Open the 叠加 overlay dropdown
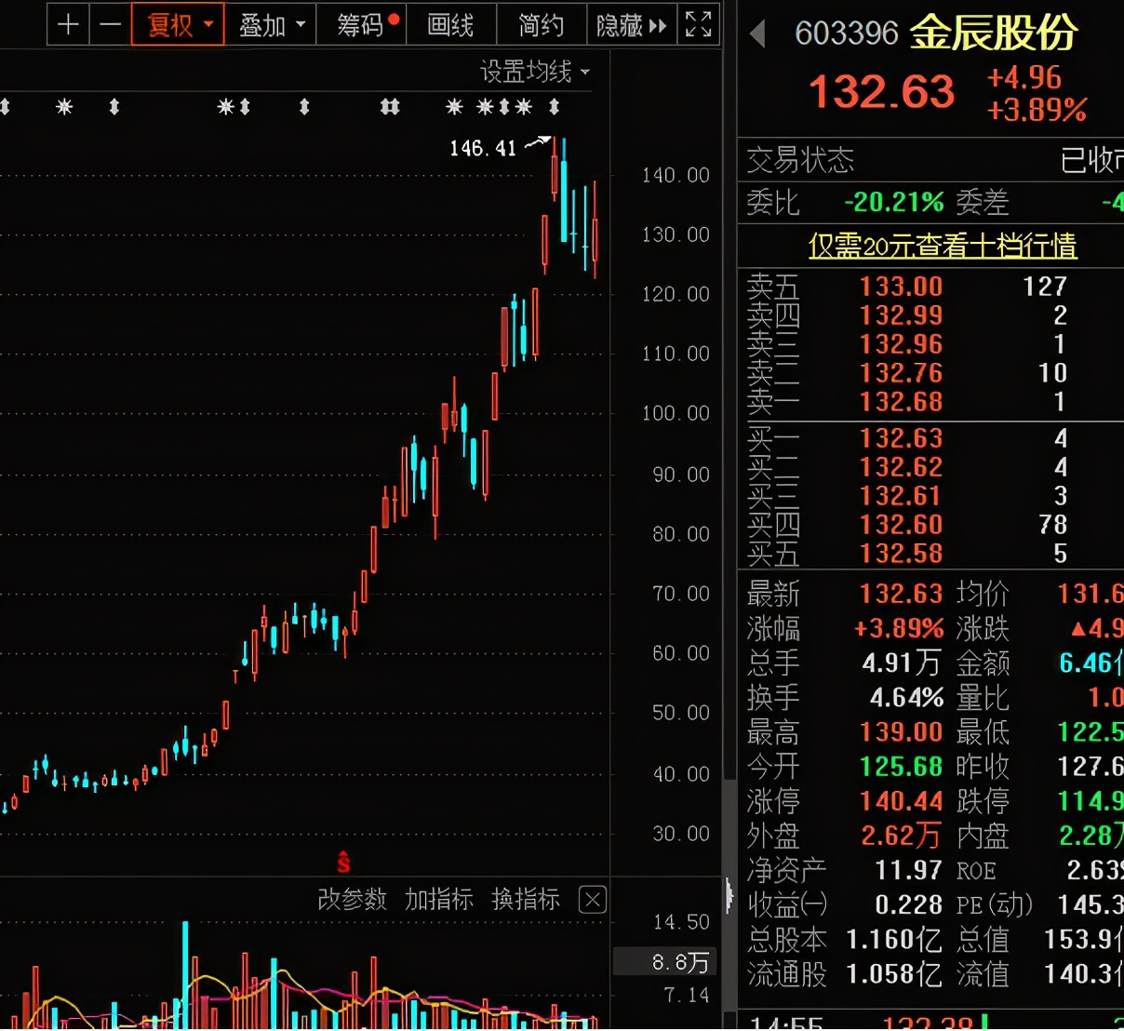The image size is (1124, 1031). tap(270, 25)
